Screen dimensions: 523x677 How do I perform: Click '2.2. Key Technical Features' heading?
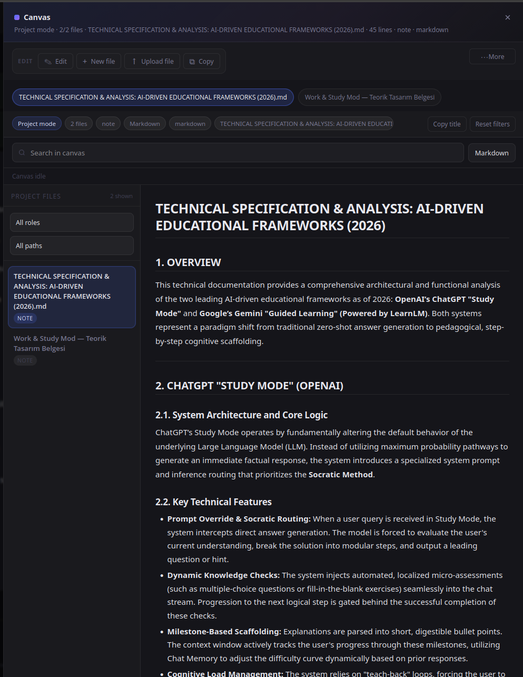[x=213, y=502]
